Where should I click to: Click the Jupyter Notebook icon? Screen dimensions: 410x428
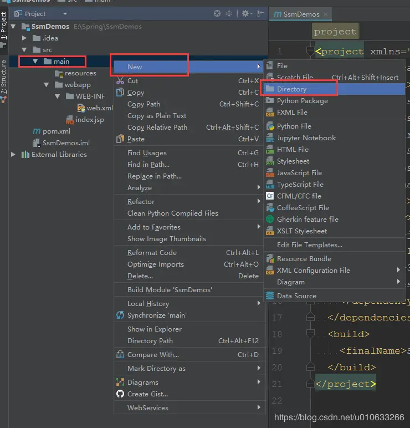click(x=270, y=137)
